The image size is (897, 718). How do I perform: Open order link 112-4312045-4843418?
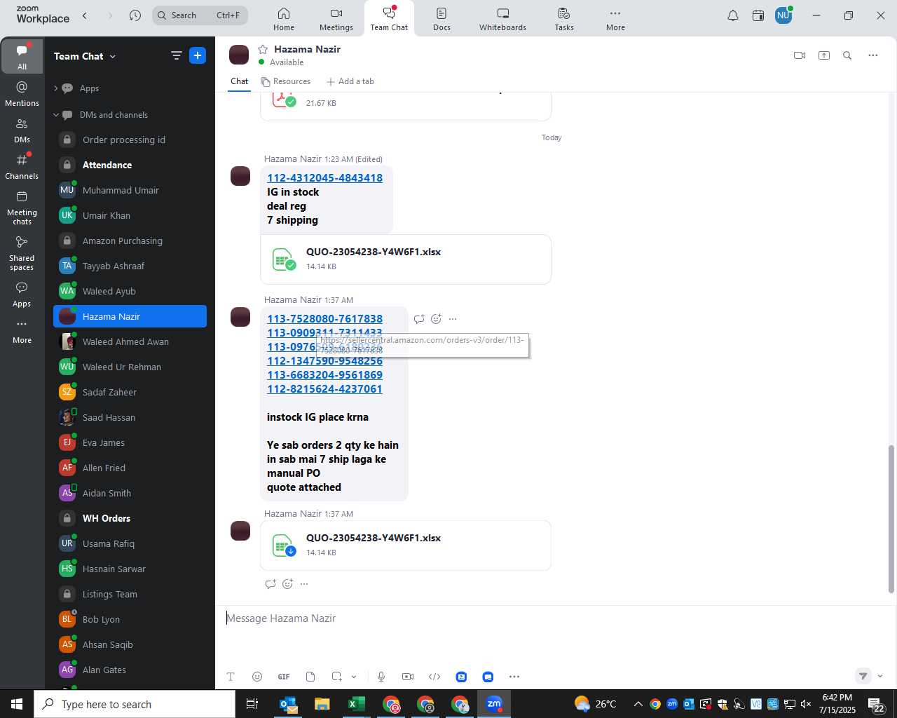pyautogui.click(x=324, y=178)
